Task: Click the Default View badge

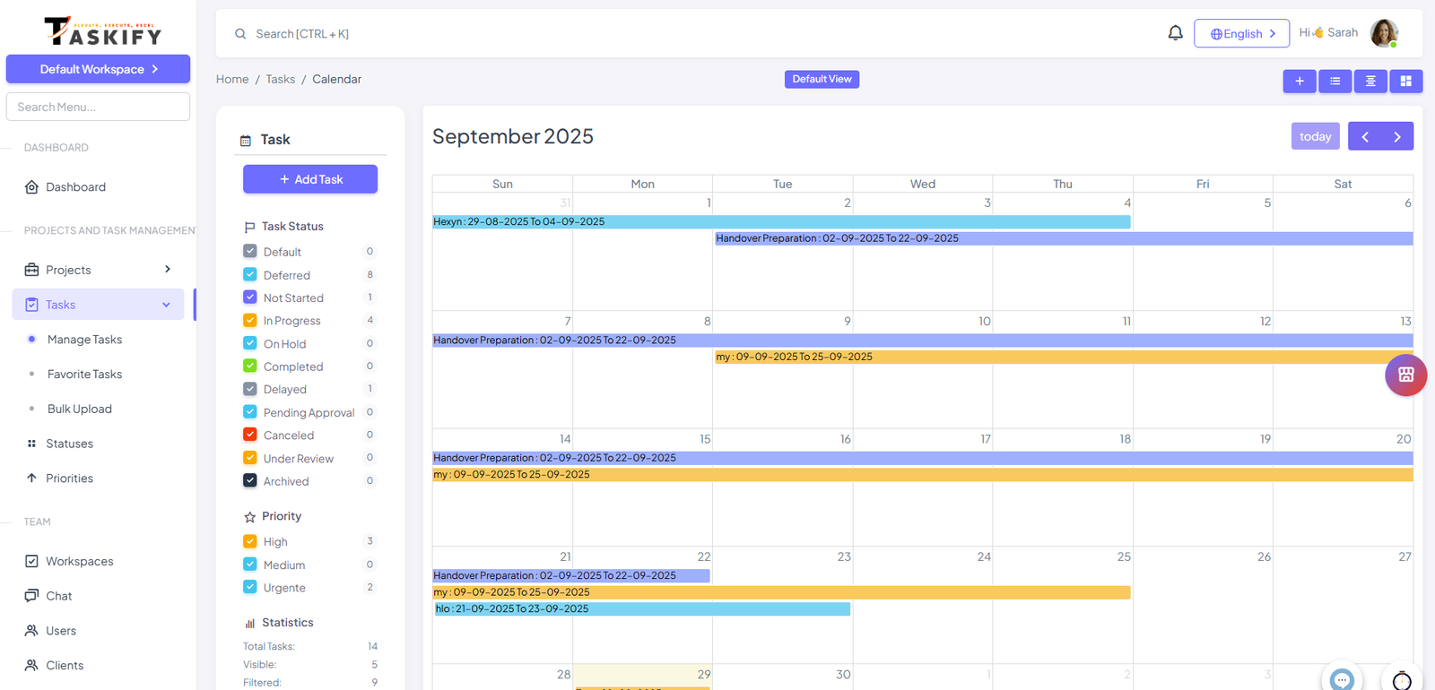Action: 822,79
